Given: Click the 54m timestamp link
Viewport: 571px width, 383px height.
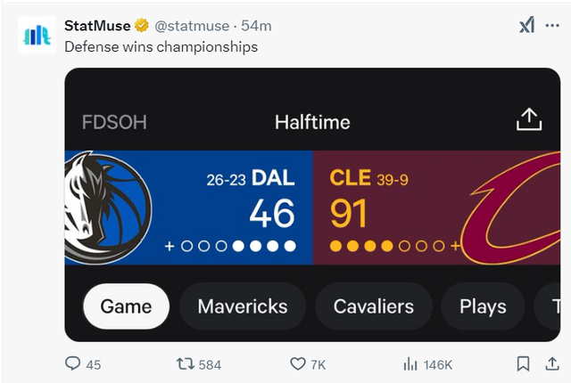Looking at the screenshot, I should coord(256,26).
